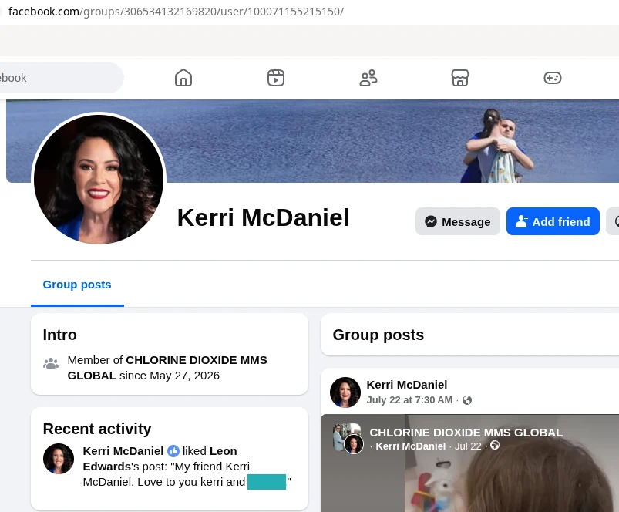
Task: Click the group members icon in Intro
Action: click(51, 363)
